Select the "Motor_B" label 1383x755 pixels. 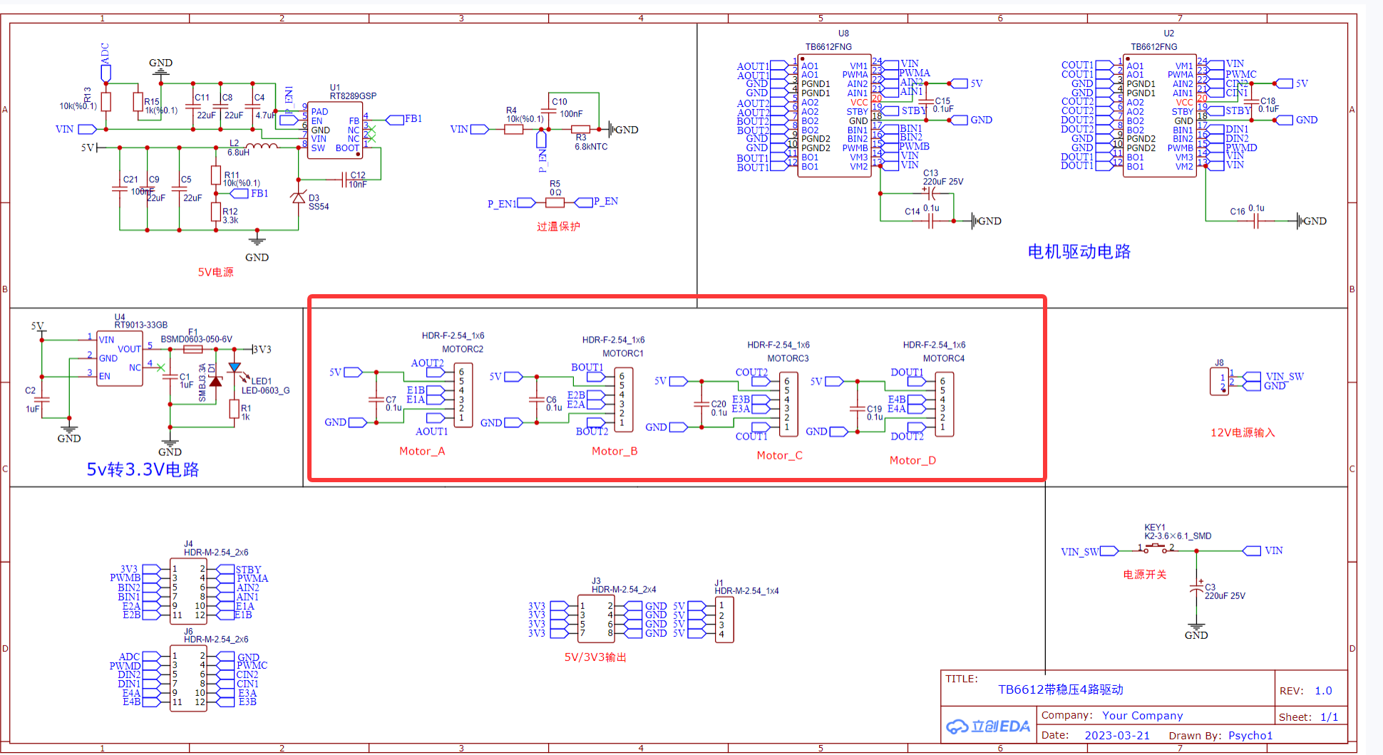(x=615, y=451)
